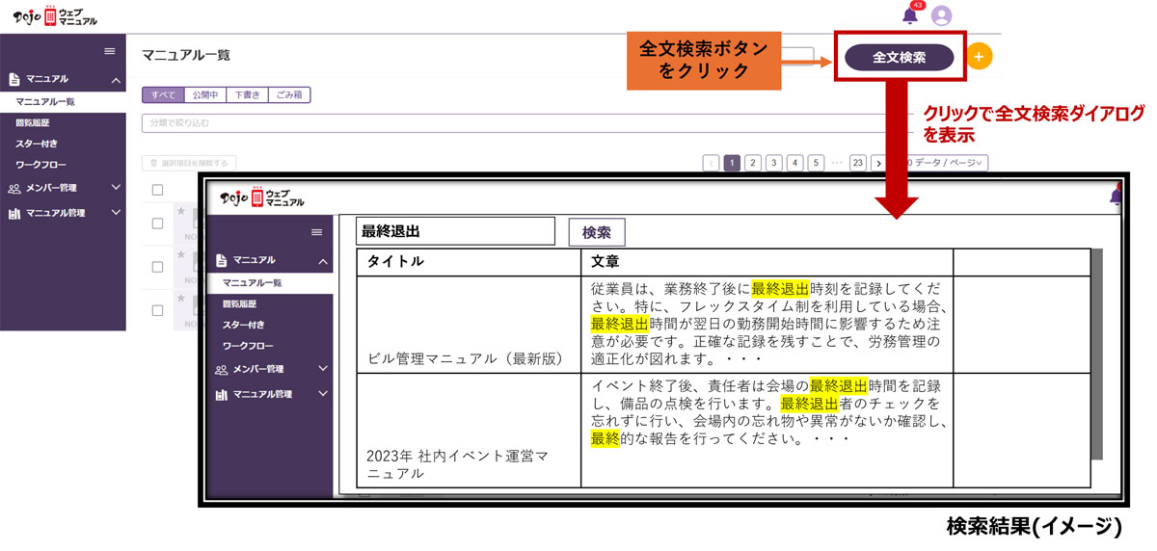The width and height of the screenshot is (1157, 551).
Task: Click the 検索 button in the dialog
Action: [x=597, y=232]
